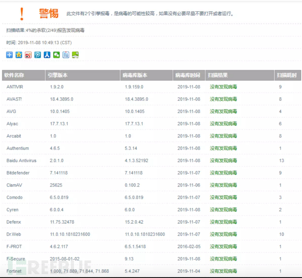Click F-Secure engine version 2015-08-01-02
Viewport: 302px width, 278px height.
click(x=65, y=259)
